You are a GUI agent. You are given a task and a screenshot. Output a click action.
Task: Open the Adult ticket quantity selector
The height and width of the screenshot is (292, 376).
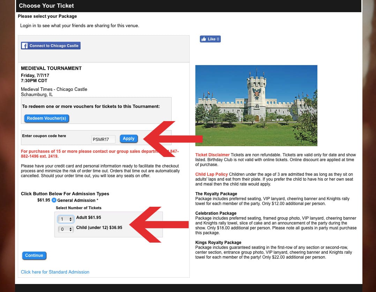tap(66, 220)
